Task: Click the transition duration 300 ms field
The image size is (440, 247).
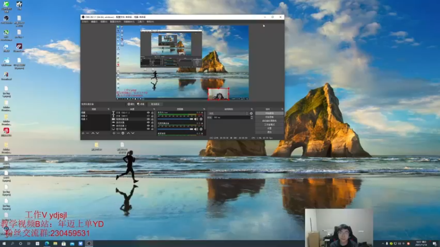Action: coord(231,117)
